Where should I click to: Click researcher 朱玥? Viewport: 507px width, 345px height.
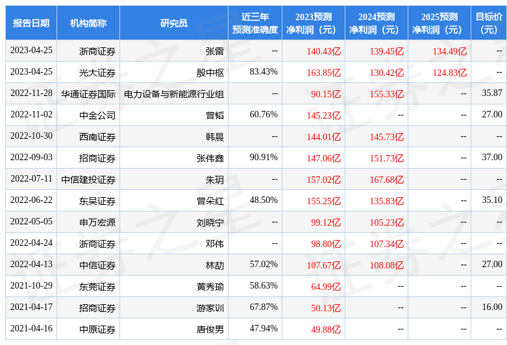click(x=215, y=180)
